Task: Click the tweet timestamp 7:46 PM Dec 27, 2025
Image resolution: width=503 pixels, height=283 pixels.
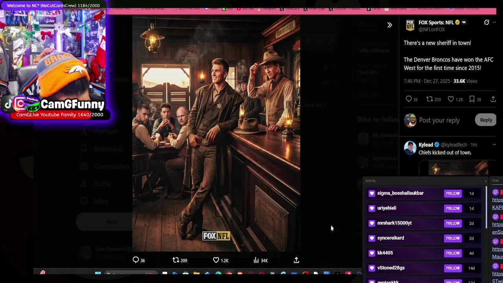Action: coord(427,81)
